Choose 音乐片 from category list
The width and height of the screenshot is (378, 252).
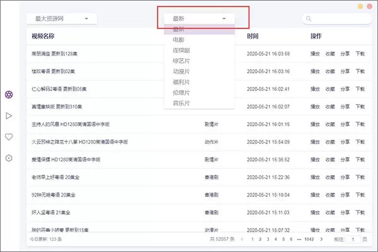(199, 103)
